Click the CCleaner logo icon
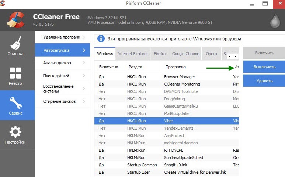Image resolution: width=285 pixels, height=177 pixels. tap(15, 20)
